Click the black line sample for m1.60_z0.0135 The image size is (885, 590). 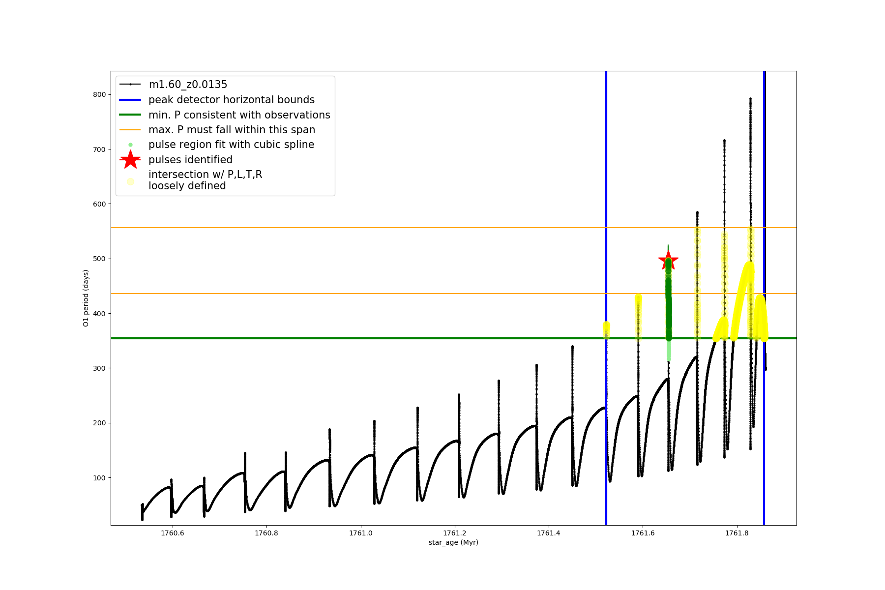pyautogui.click(x=130, y=85)
